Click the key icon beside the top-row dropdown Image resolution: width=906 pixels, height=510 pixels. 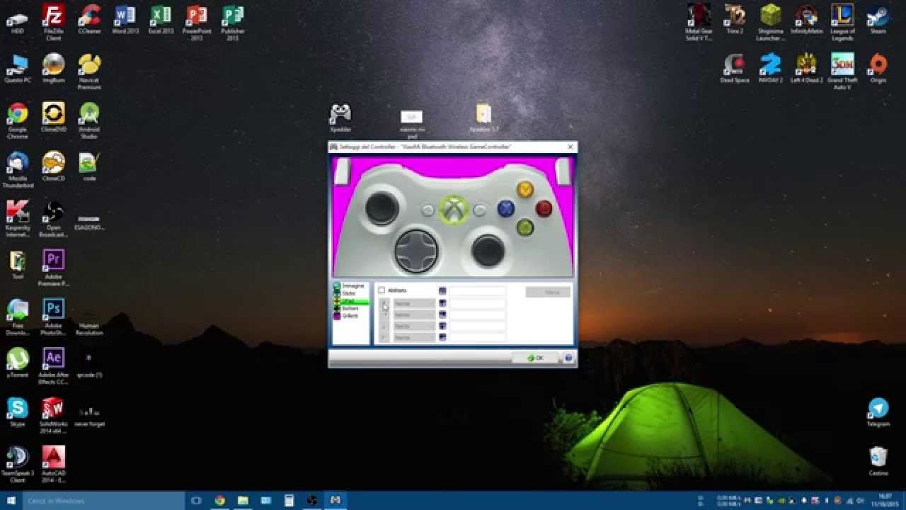click(442, 303)
